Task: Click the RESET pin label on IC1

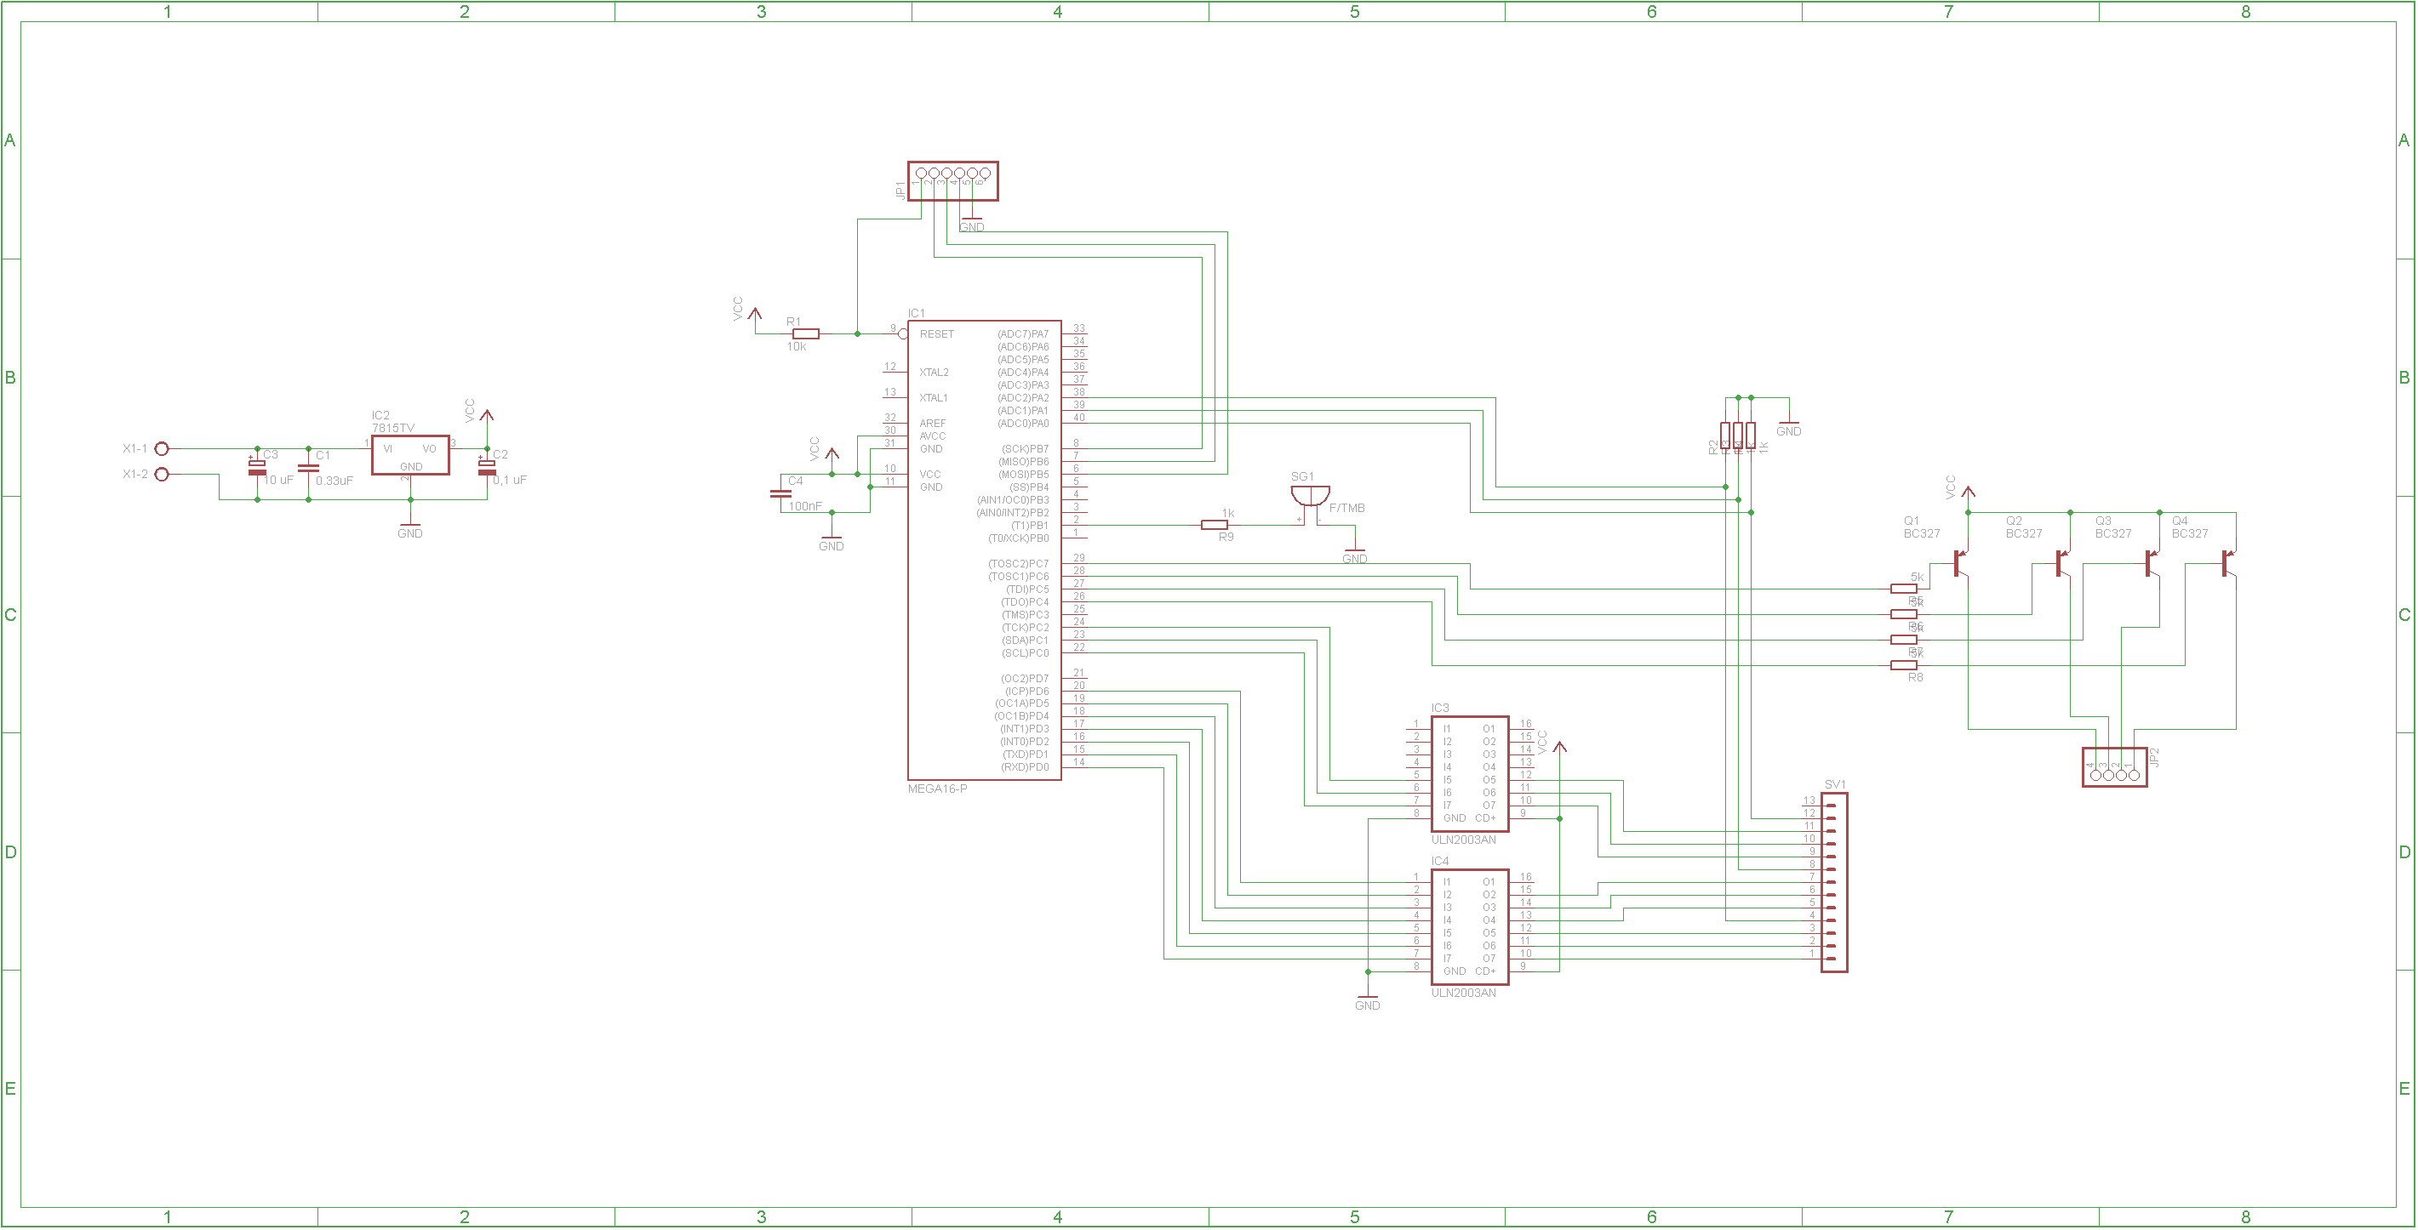Action: click(936, 334)
